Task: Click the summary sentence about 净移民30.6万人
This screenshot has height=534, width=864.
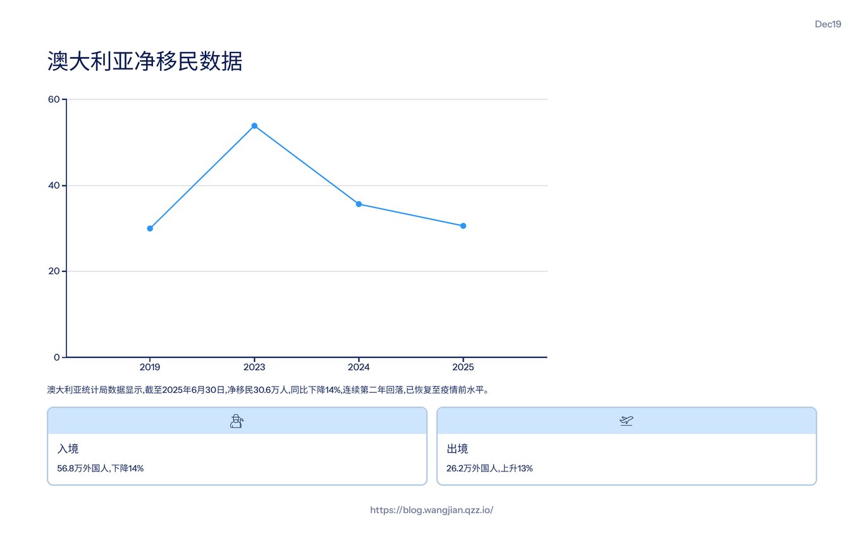Action: pos(268,390)
